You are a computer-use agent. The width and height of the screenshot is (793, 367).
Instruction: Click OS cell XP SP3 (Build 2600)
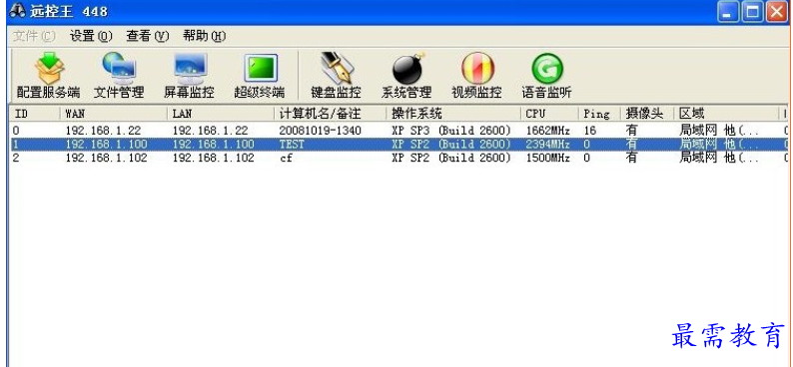click(451, 131)
